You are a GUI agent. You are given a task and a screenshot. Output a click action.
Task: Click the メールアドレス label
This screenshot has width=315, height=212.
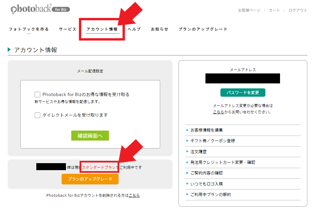point(243,70)
